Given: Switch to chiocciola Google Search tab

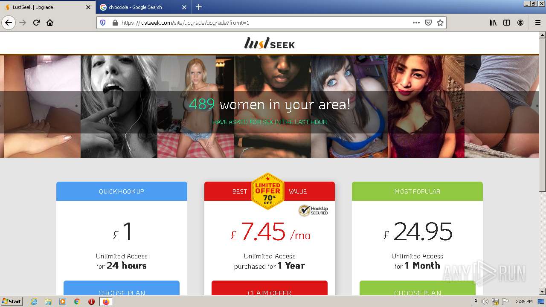Looking at the screenshot, I should tap(144, 7).
